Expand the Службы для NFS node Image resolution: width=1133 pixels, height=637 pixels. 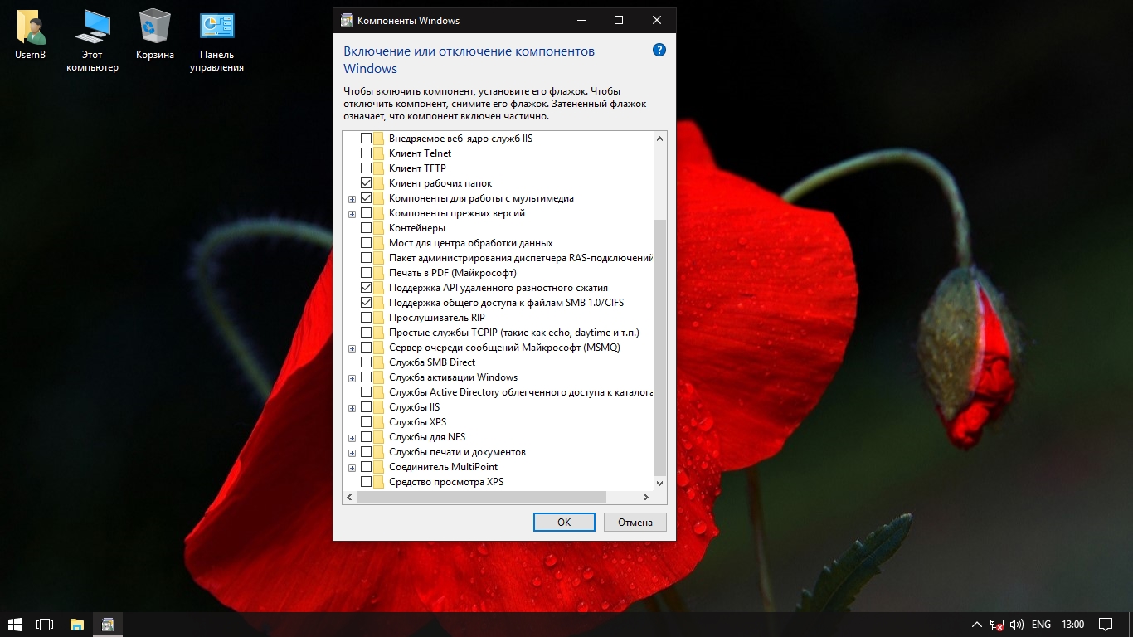(x=353, y=438)
